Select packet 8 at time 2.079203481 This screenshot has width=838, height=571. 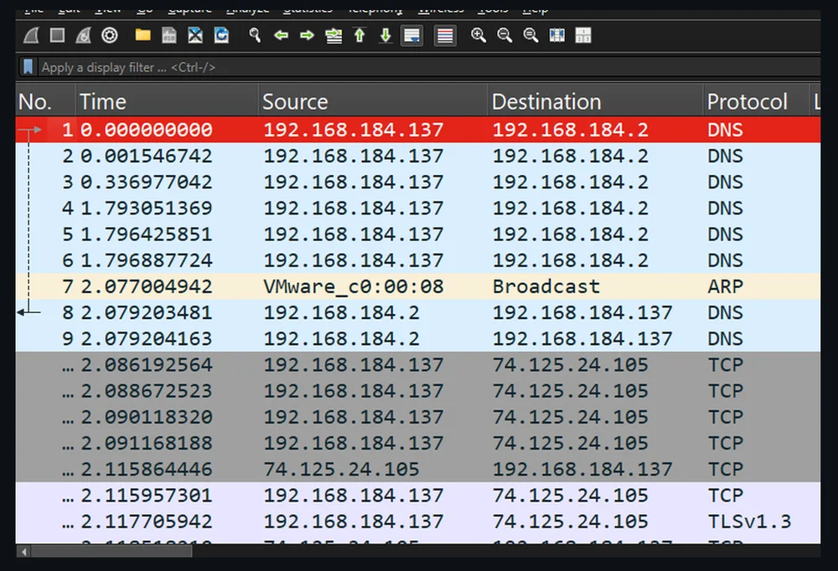[x=418, y=313]
